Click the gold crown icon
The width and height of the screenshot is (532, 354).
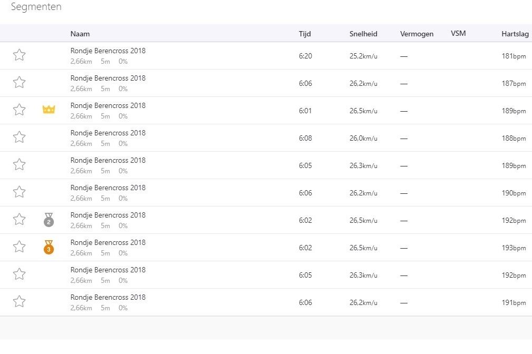click(x=49, y=110)
